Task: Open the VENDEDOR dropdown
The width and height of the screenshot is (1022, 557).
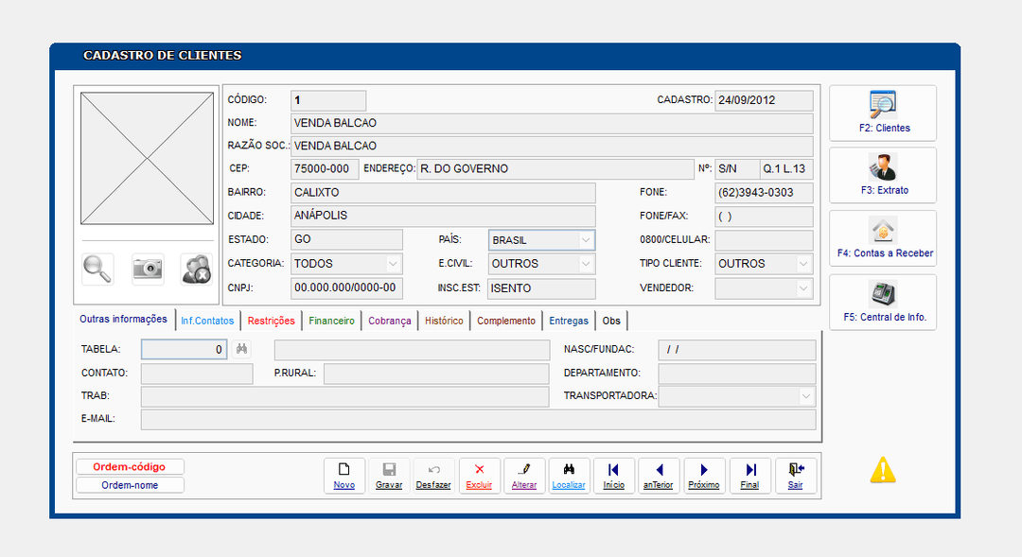Action: pos(803,287)
